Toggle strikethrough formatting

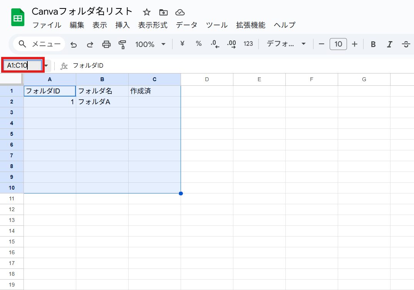coord(406,44)
